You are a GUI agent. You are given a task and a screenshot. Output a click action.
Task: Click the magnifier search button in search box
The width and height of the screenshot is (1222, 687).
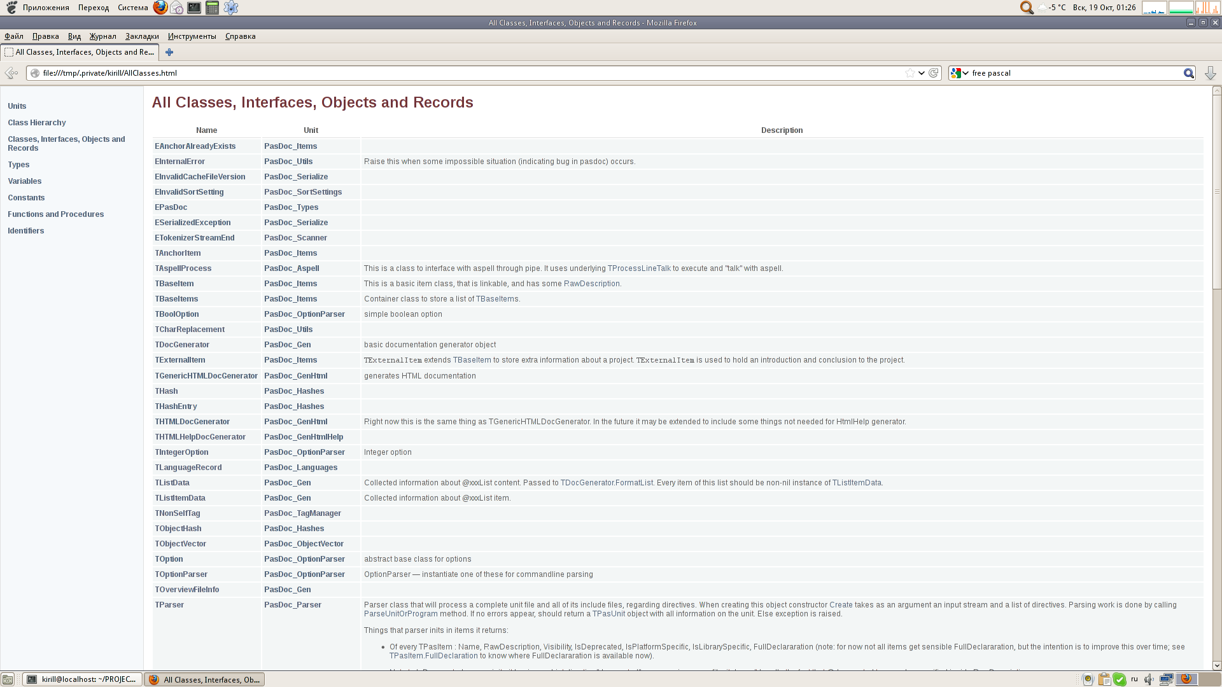pyautogui.click(x=1188, y=73)
